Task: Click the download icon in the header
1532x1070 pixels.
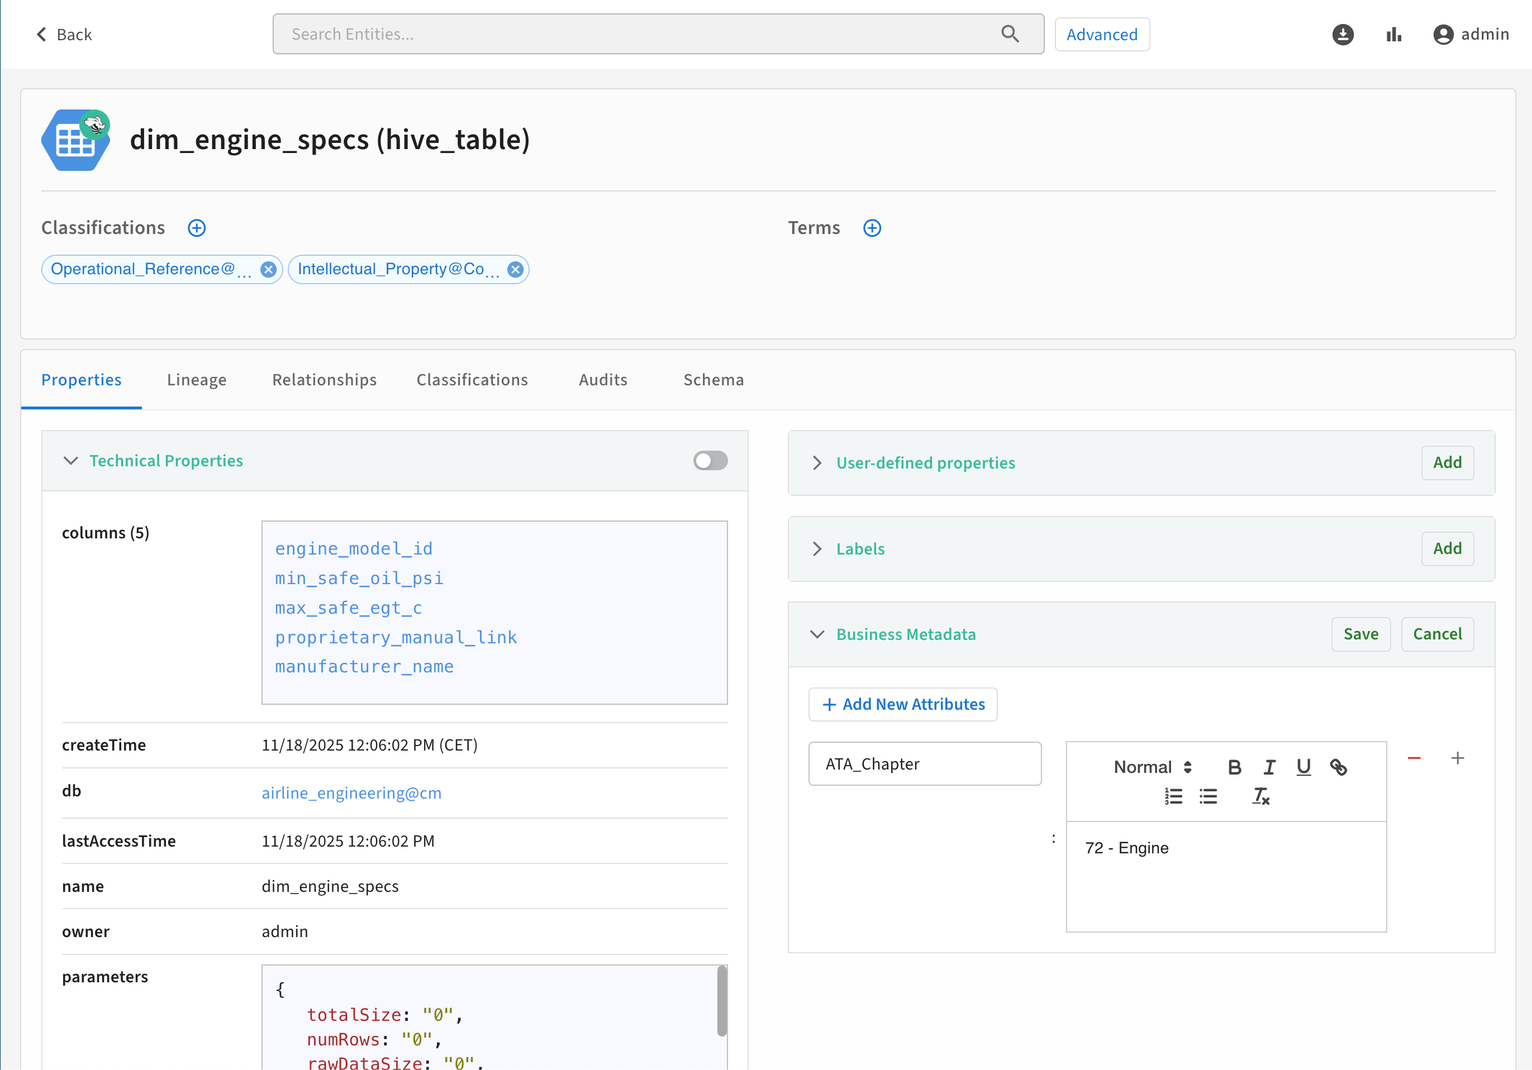Action: (x=1343, y=35)
